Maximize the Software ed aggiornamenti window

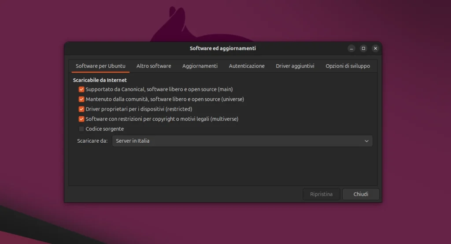click(363, 48)
